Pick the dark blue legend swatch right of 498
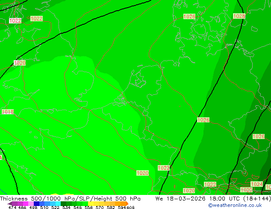Image resolution: width=271 pixels, height=209 pixels. coord(36,203)
